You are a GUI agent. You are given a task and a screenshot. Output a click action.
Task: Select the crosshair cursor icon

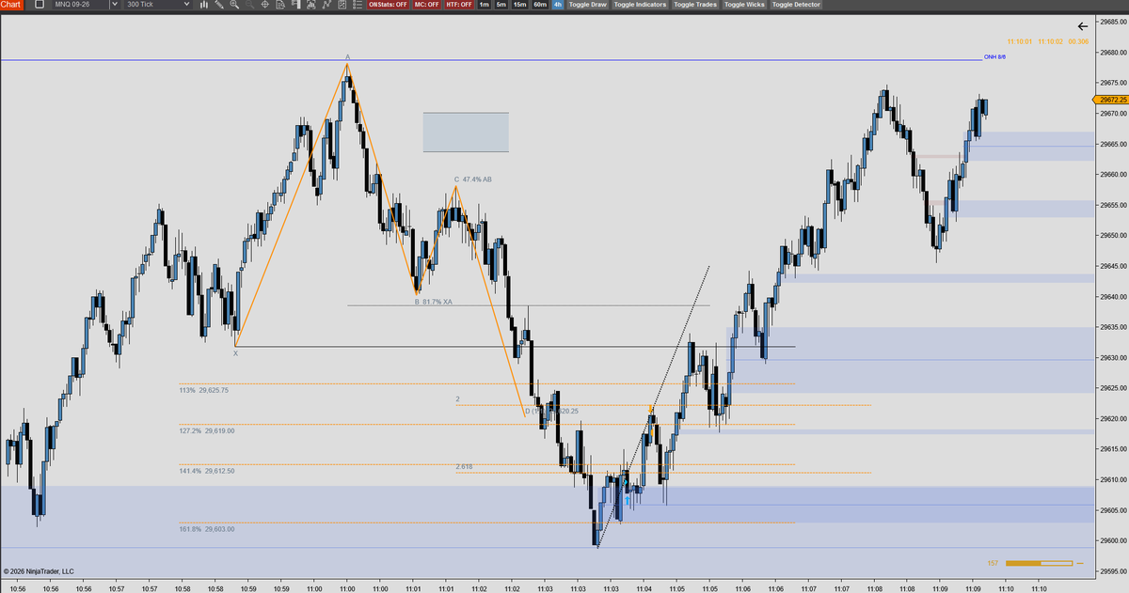[x=264, y=5]
